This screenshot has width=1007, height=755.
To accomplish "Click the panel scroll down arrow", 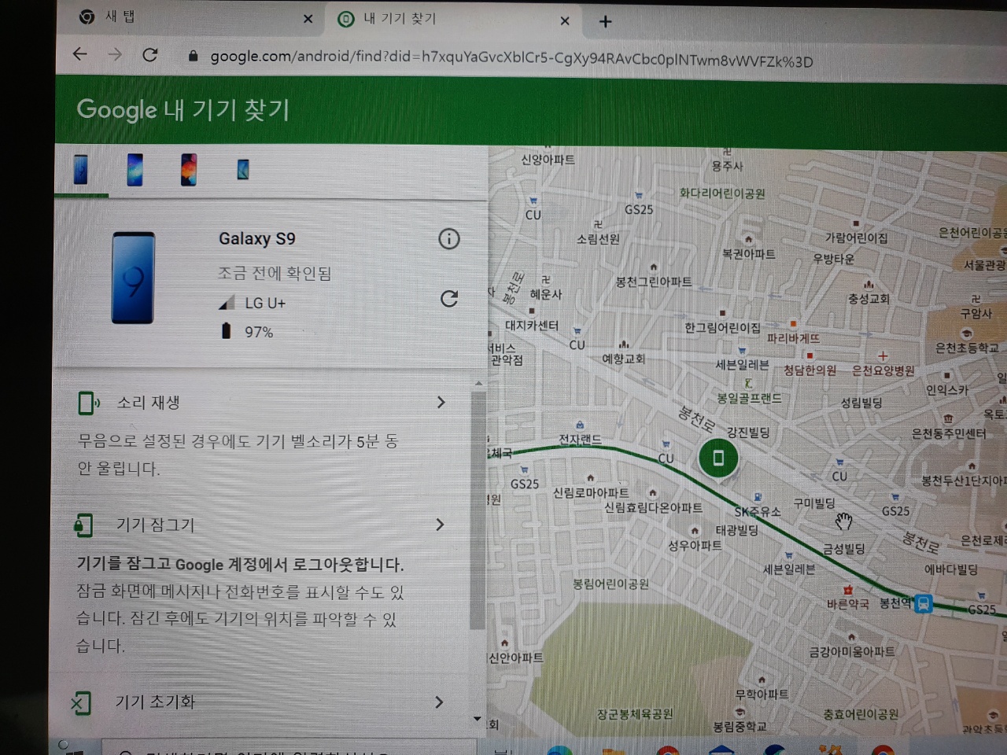I will tap(477, 719).
